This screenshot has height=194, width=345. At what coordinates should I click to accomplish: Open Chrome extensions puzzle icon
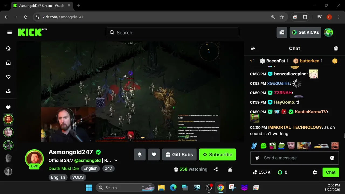tap(305, 17)
